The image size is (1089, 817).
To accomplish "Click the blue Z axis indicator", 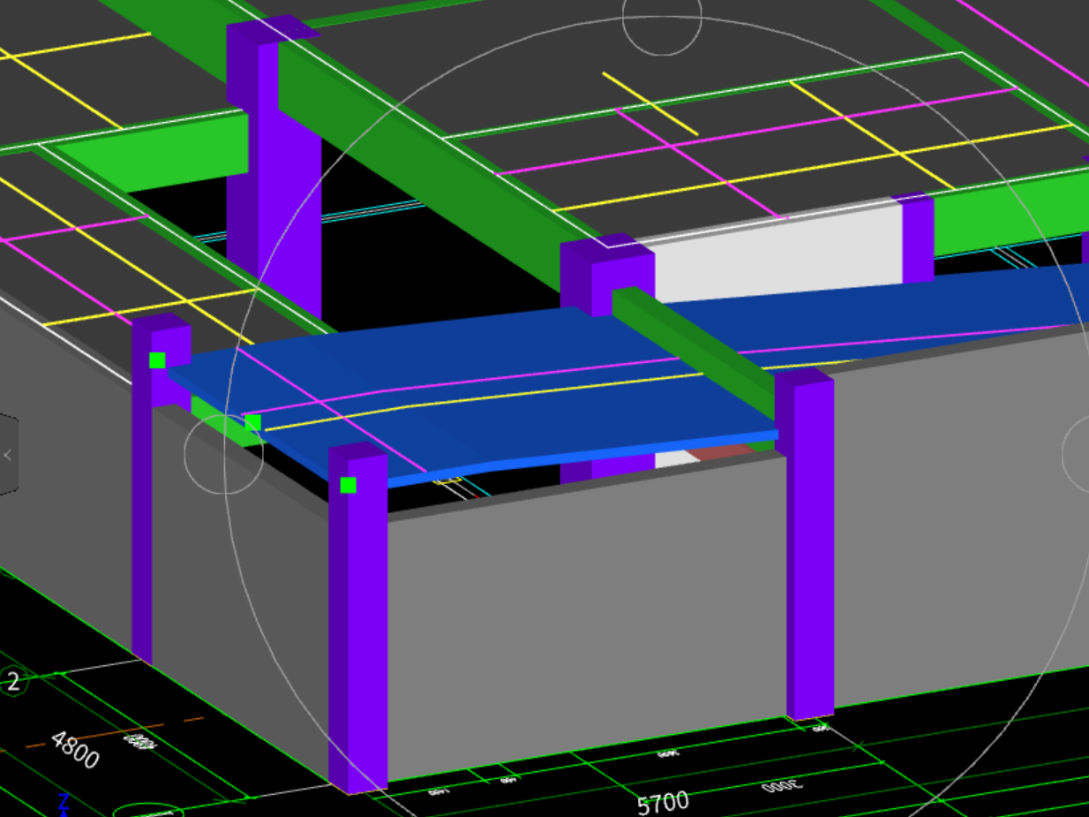I will (64, 803).
